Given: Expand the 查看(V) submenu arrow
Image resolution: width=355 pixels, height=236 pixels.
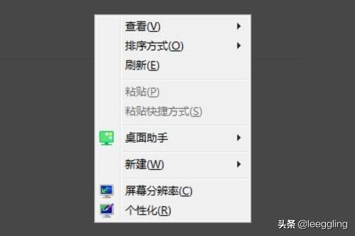Looking at the screenshot, I should (238, 26).
